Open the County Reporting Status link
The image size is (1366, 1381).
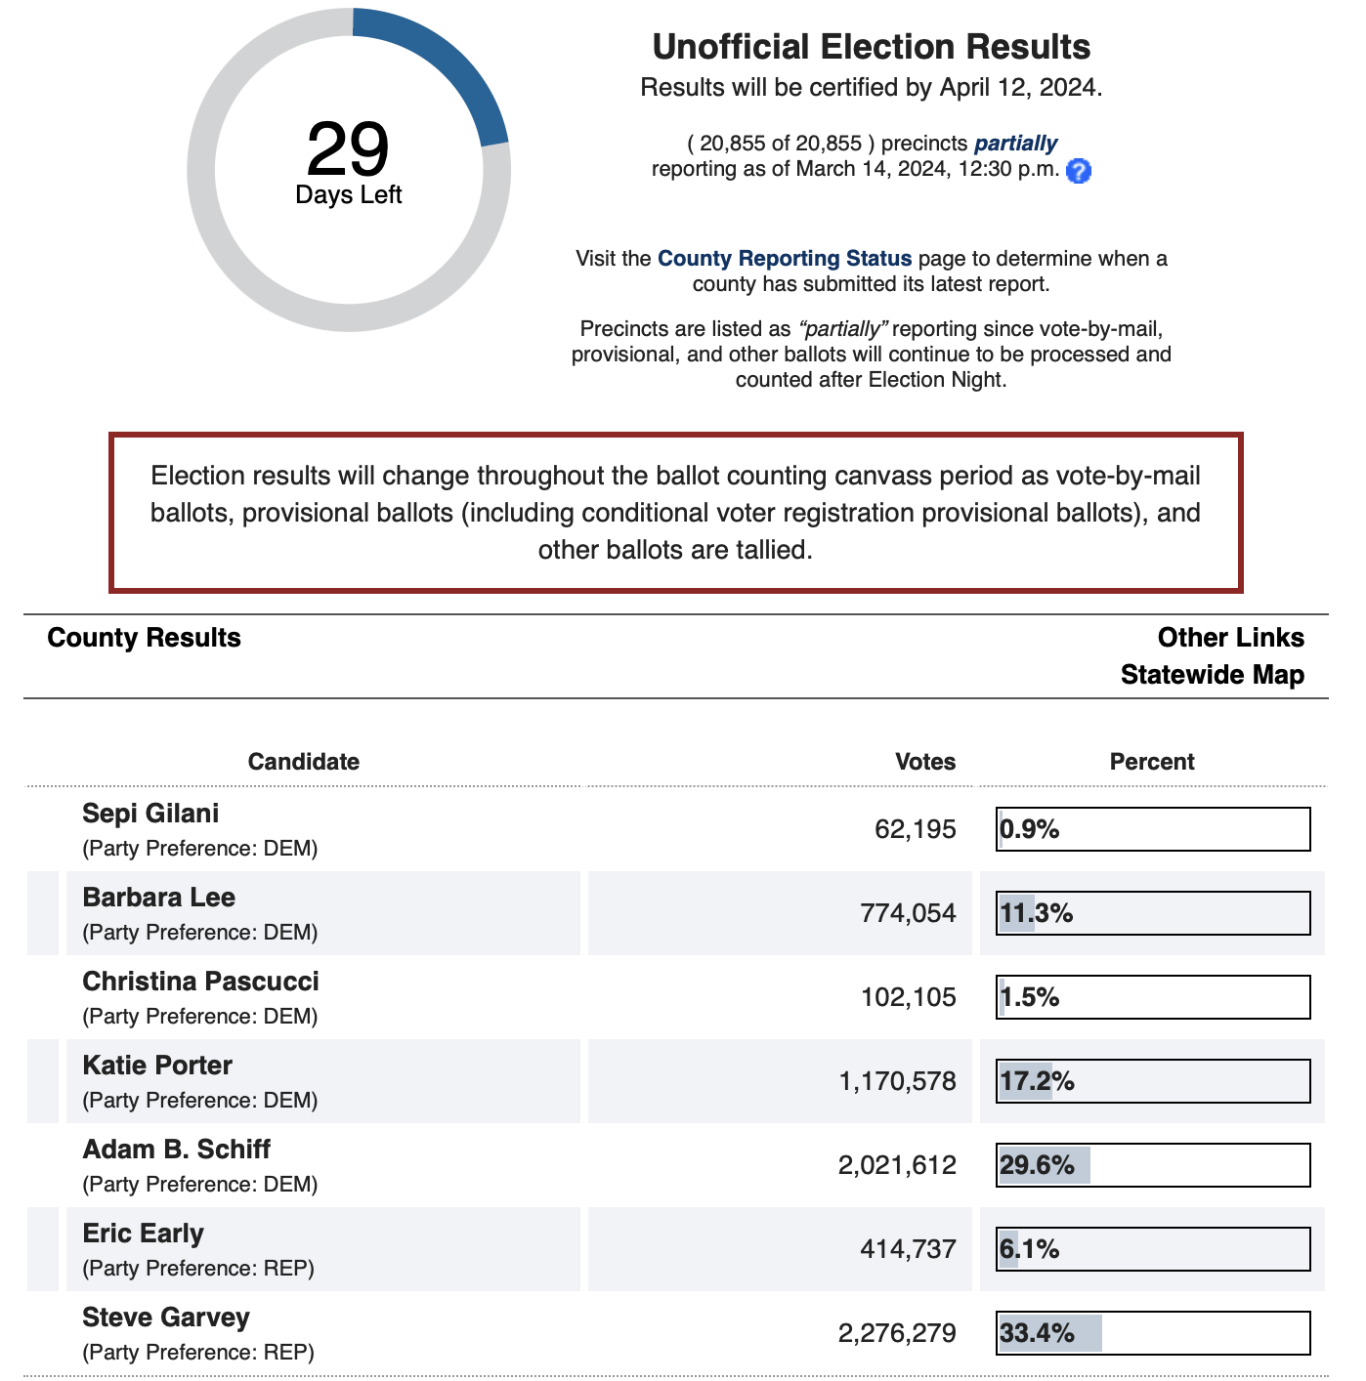click(784, 259)
